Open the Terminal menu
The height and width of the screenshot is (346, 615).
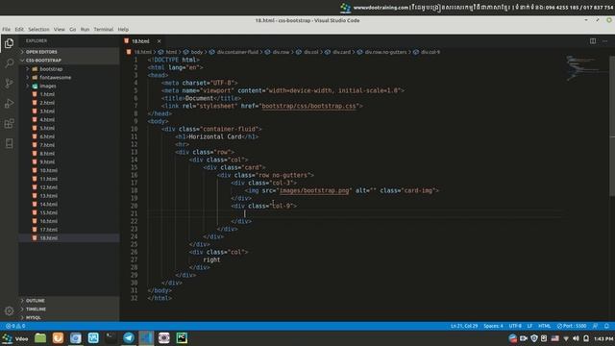tap(104, 30)
